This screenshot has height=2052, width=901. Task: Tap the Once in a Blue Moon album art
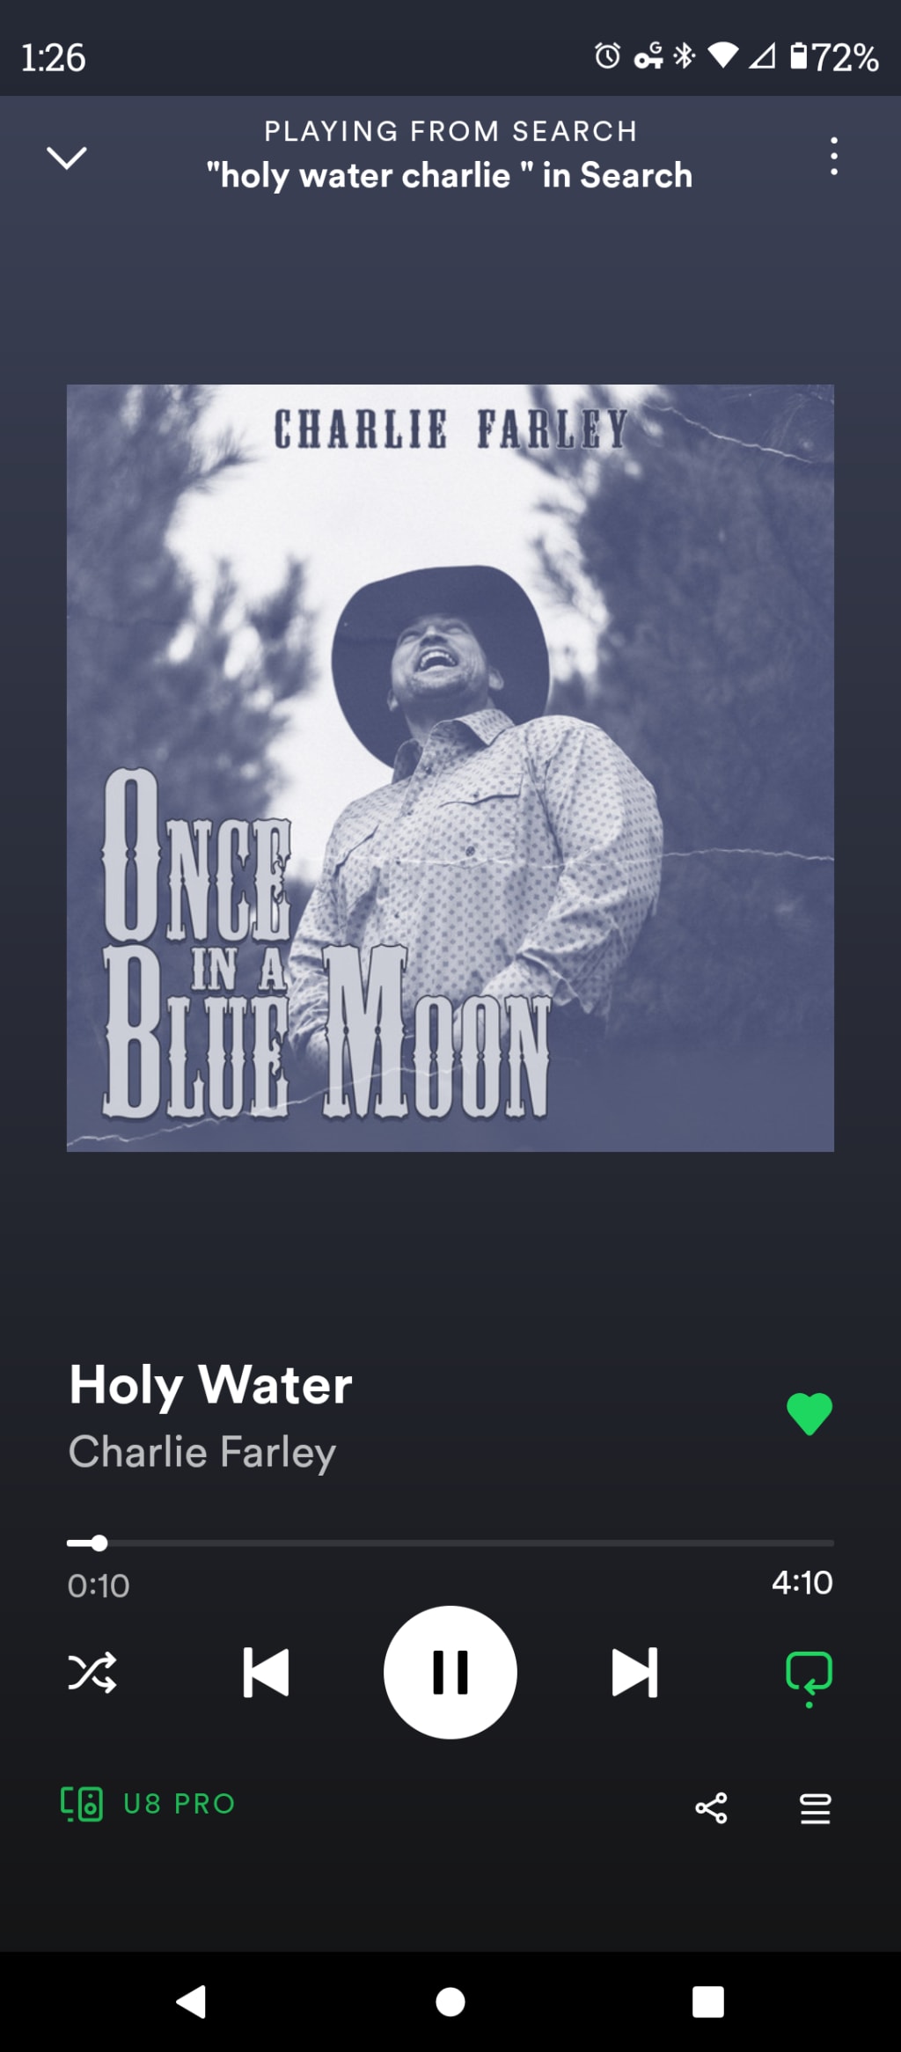point(450,767)
